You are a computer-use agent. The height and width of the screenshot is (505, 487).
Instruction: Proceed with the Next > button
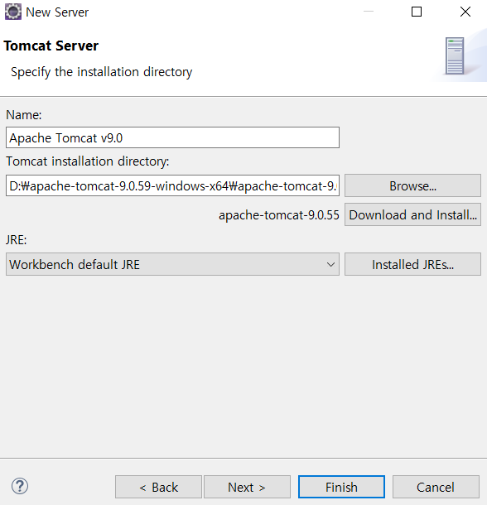click(x=247, y=487)
